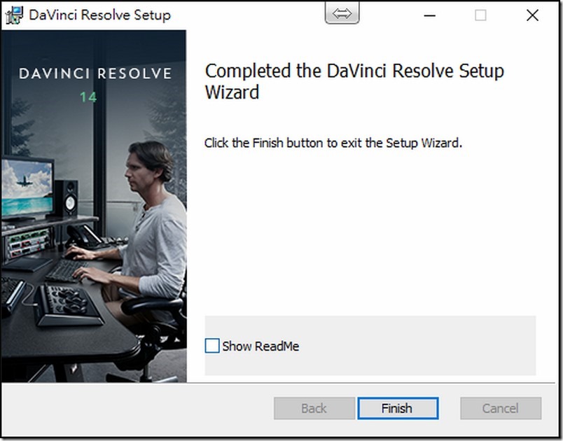This screenshot has width=563, height=441.
Task: Click the DaVinci Resolve Setup title text
Action: coord(99,15)
